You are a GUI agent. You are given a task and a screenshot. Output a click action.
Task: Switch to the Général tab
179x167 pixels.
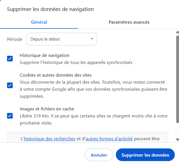pos(39,22)
